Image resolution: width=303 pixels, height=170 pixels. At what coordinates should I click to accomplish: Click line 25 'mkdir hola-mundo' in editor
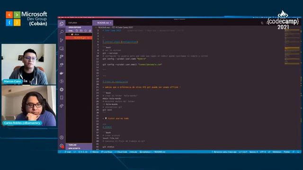click(x=112, y=99)
